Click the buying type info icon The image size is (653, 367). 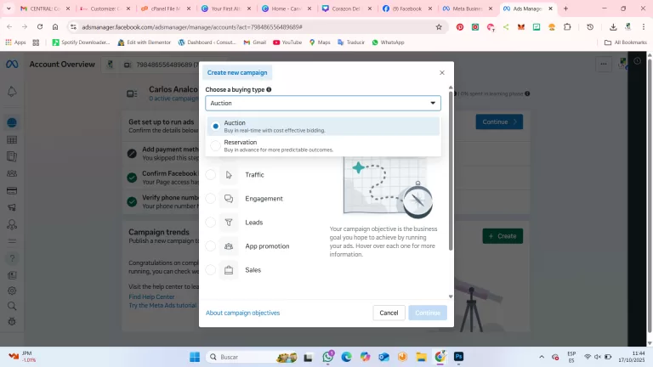pyautogui.click(x=269, y=89)
